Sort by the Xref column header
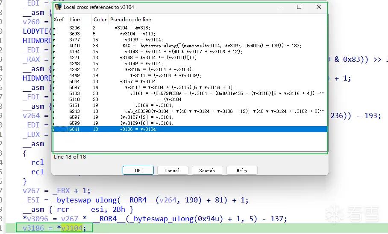The image size is (388, 234). coord(60,19)
